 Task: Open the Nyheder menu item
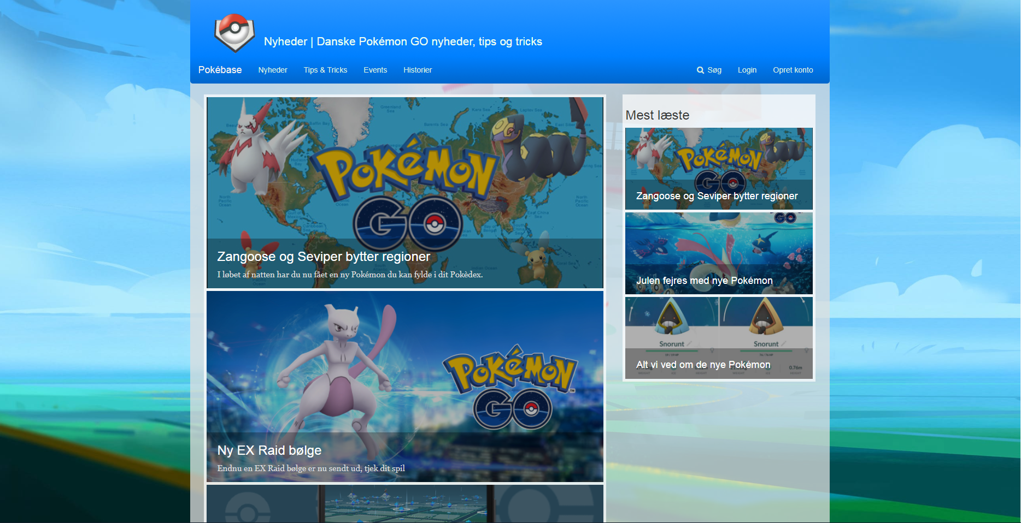point(273,70)
